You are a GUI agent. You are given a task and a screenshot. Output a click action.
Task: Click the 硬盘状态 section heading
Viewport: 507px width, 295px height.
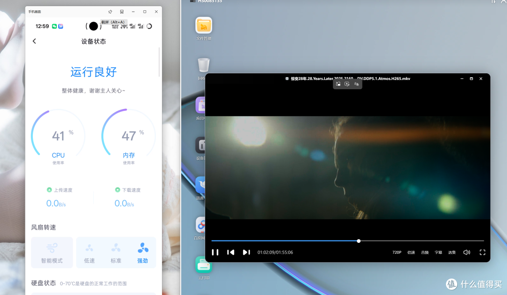click(44, 283)
